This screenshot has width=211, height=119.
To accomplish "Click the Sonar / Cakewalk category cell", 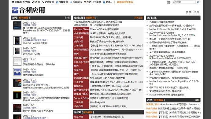I will [x=81, y=98].
